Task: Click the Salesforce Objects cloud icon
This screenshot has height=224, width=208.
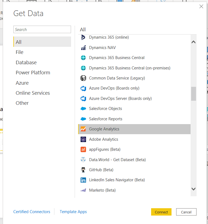Action: click(83, 109)
